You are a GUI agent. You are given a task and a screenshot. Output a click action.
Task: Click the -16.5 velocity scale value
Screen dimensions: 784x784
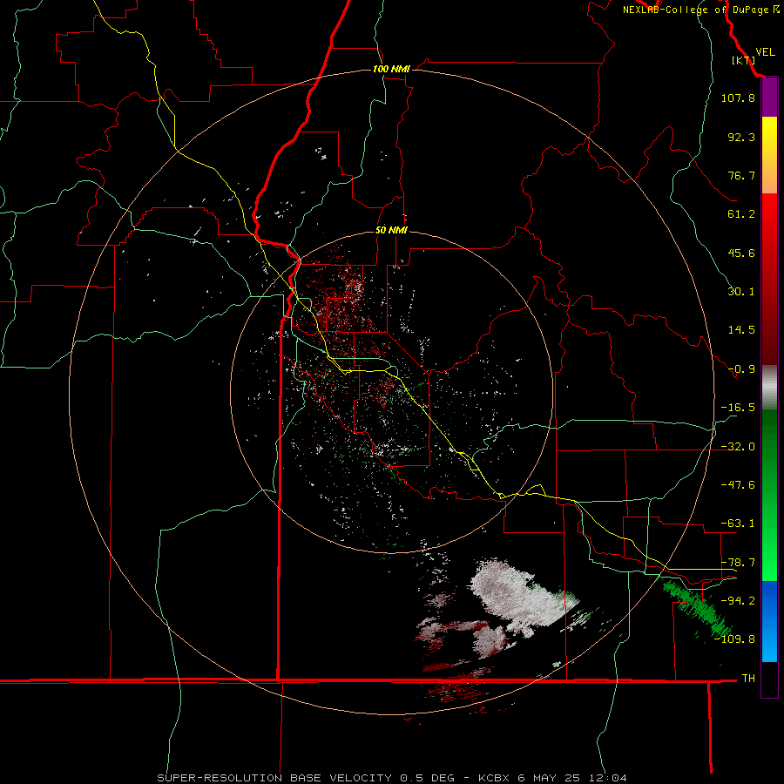point(738,408)
